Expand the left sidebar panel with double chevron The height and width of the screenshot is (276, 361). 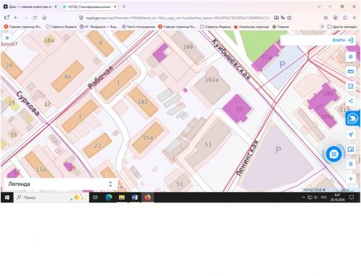(7, 38)
